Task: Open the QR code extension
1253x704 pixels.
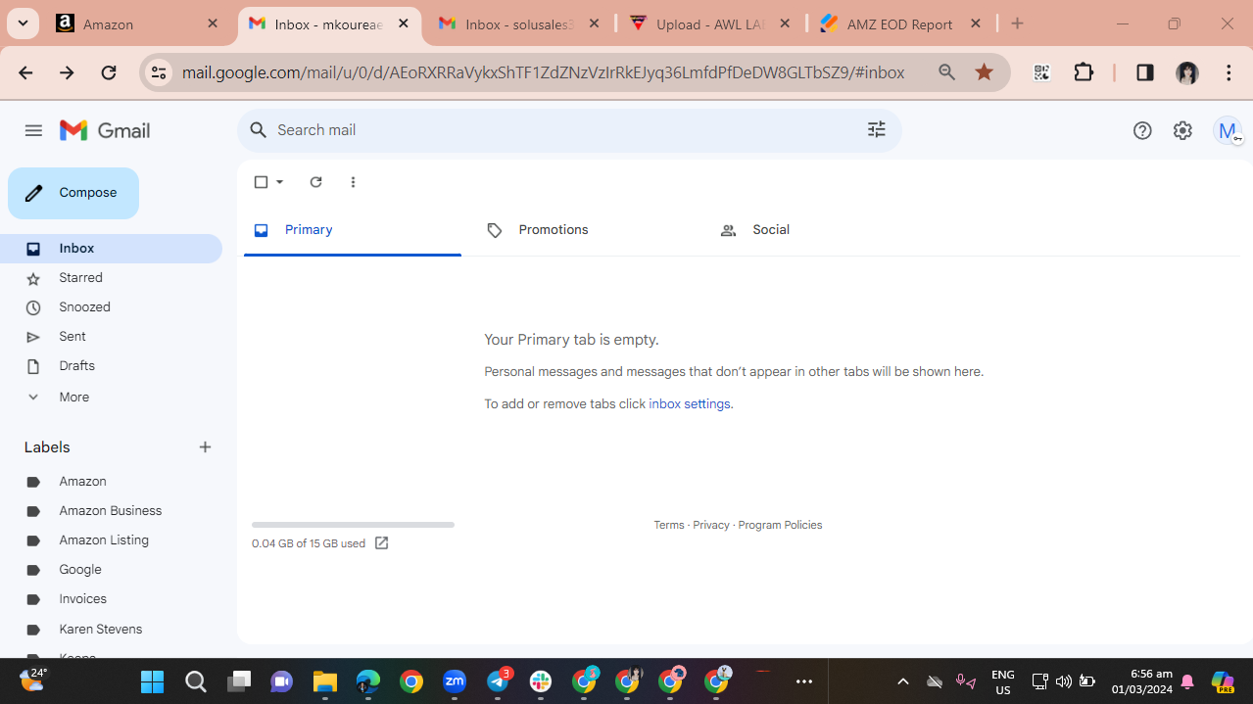Action: (x=1041, y=72)
